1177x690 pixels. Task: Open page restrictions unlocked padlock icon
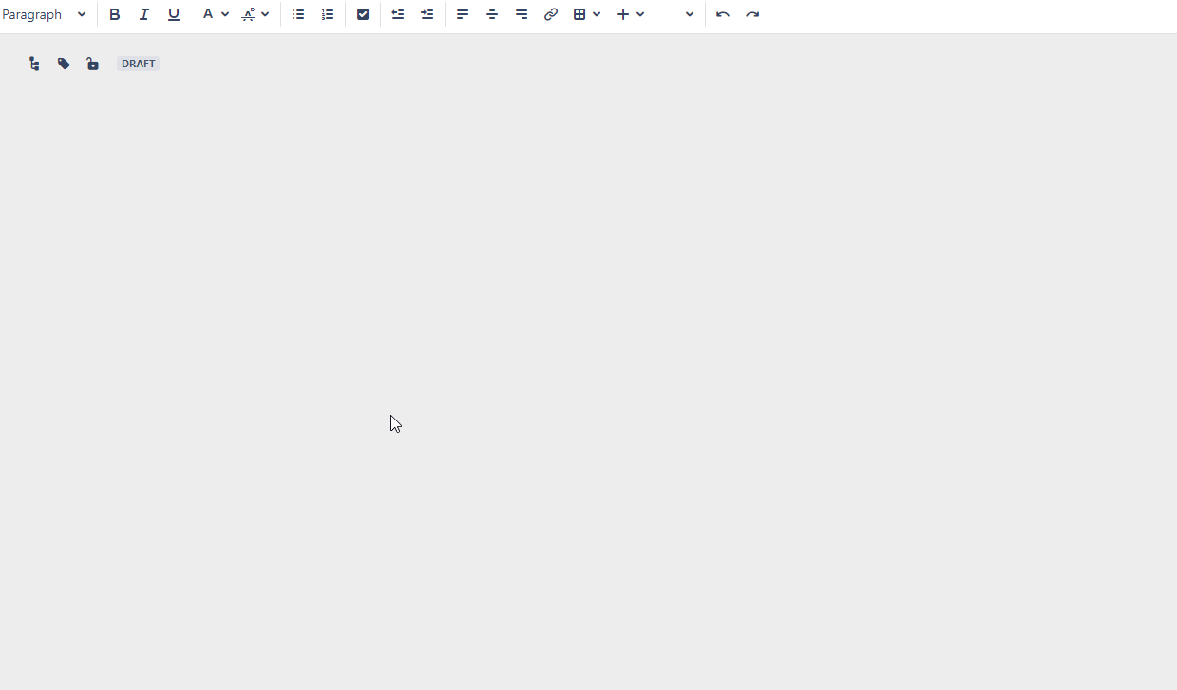point(92,64)
